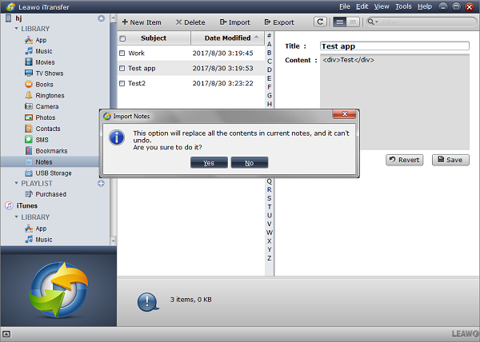Screen dimensions: 480x342
Task: Collapse the iTunes LIBRARY section
Action: pos(17,217)
